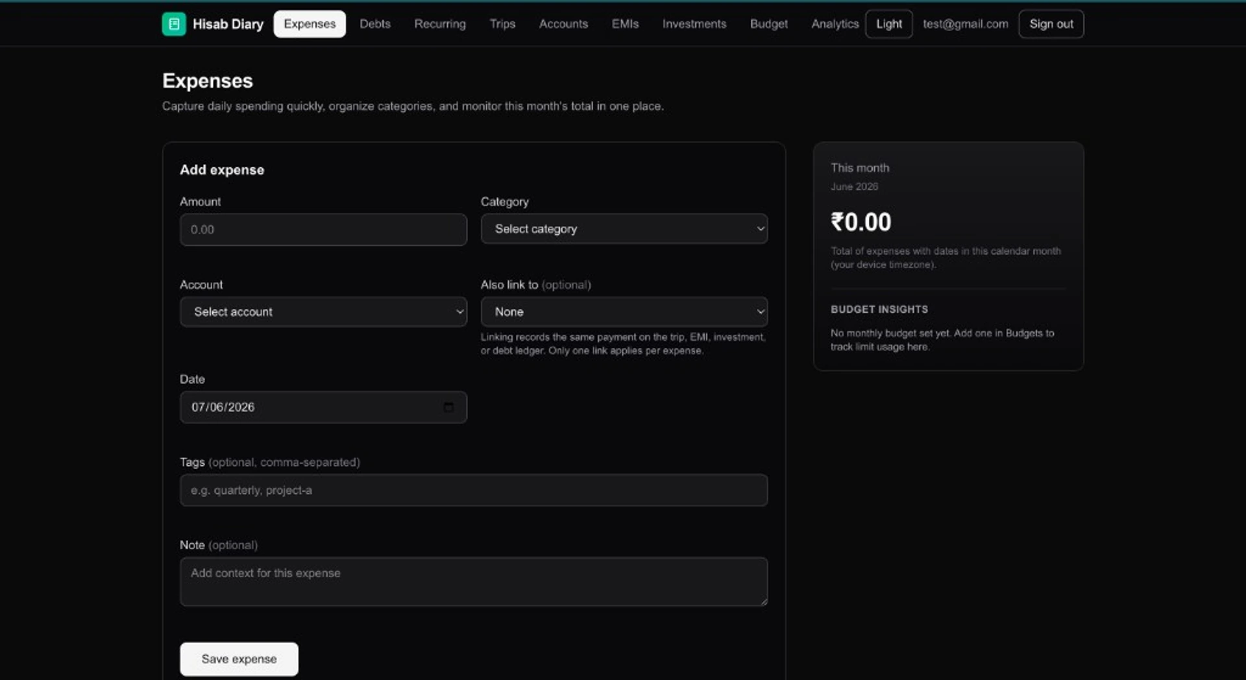Open the calendar picker icon in Date field
The height and width of the screenshot is (680, 1246).
click(448, 407)
